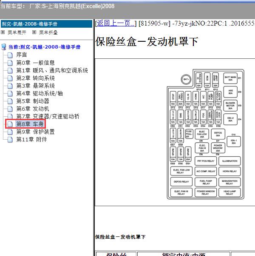This screenshot has width=255, height=256.
Task: Open 第0章 一般信息
Action: [35, 63]
